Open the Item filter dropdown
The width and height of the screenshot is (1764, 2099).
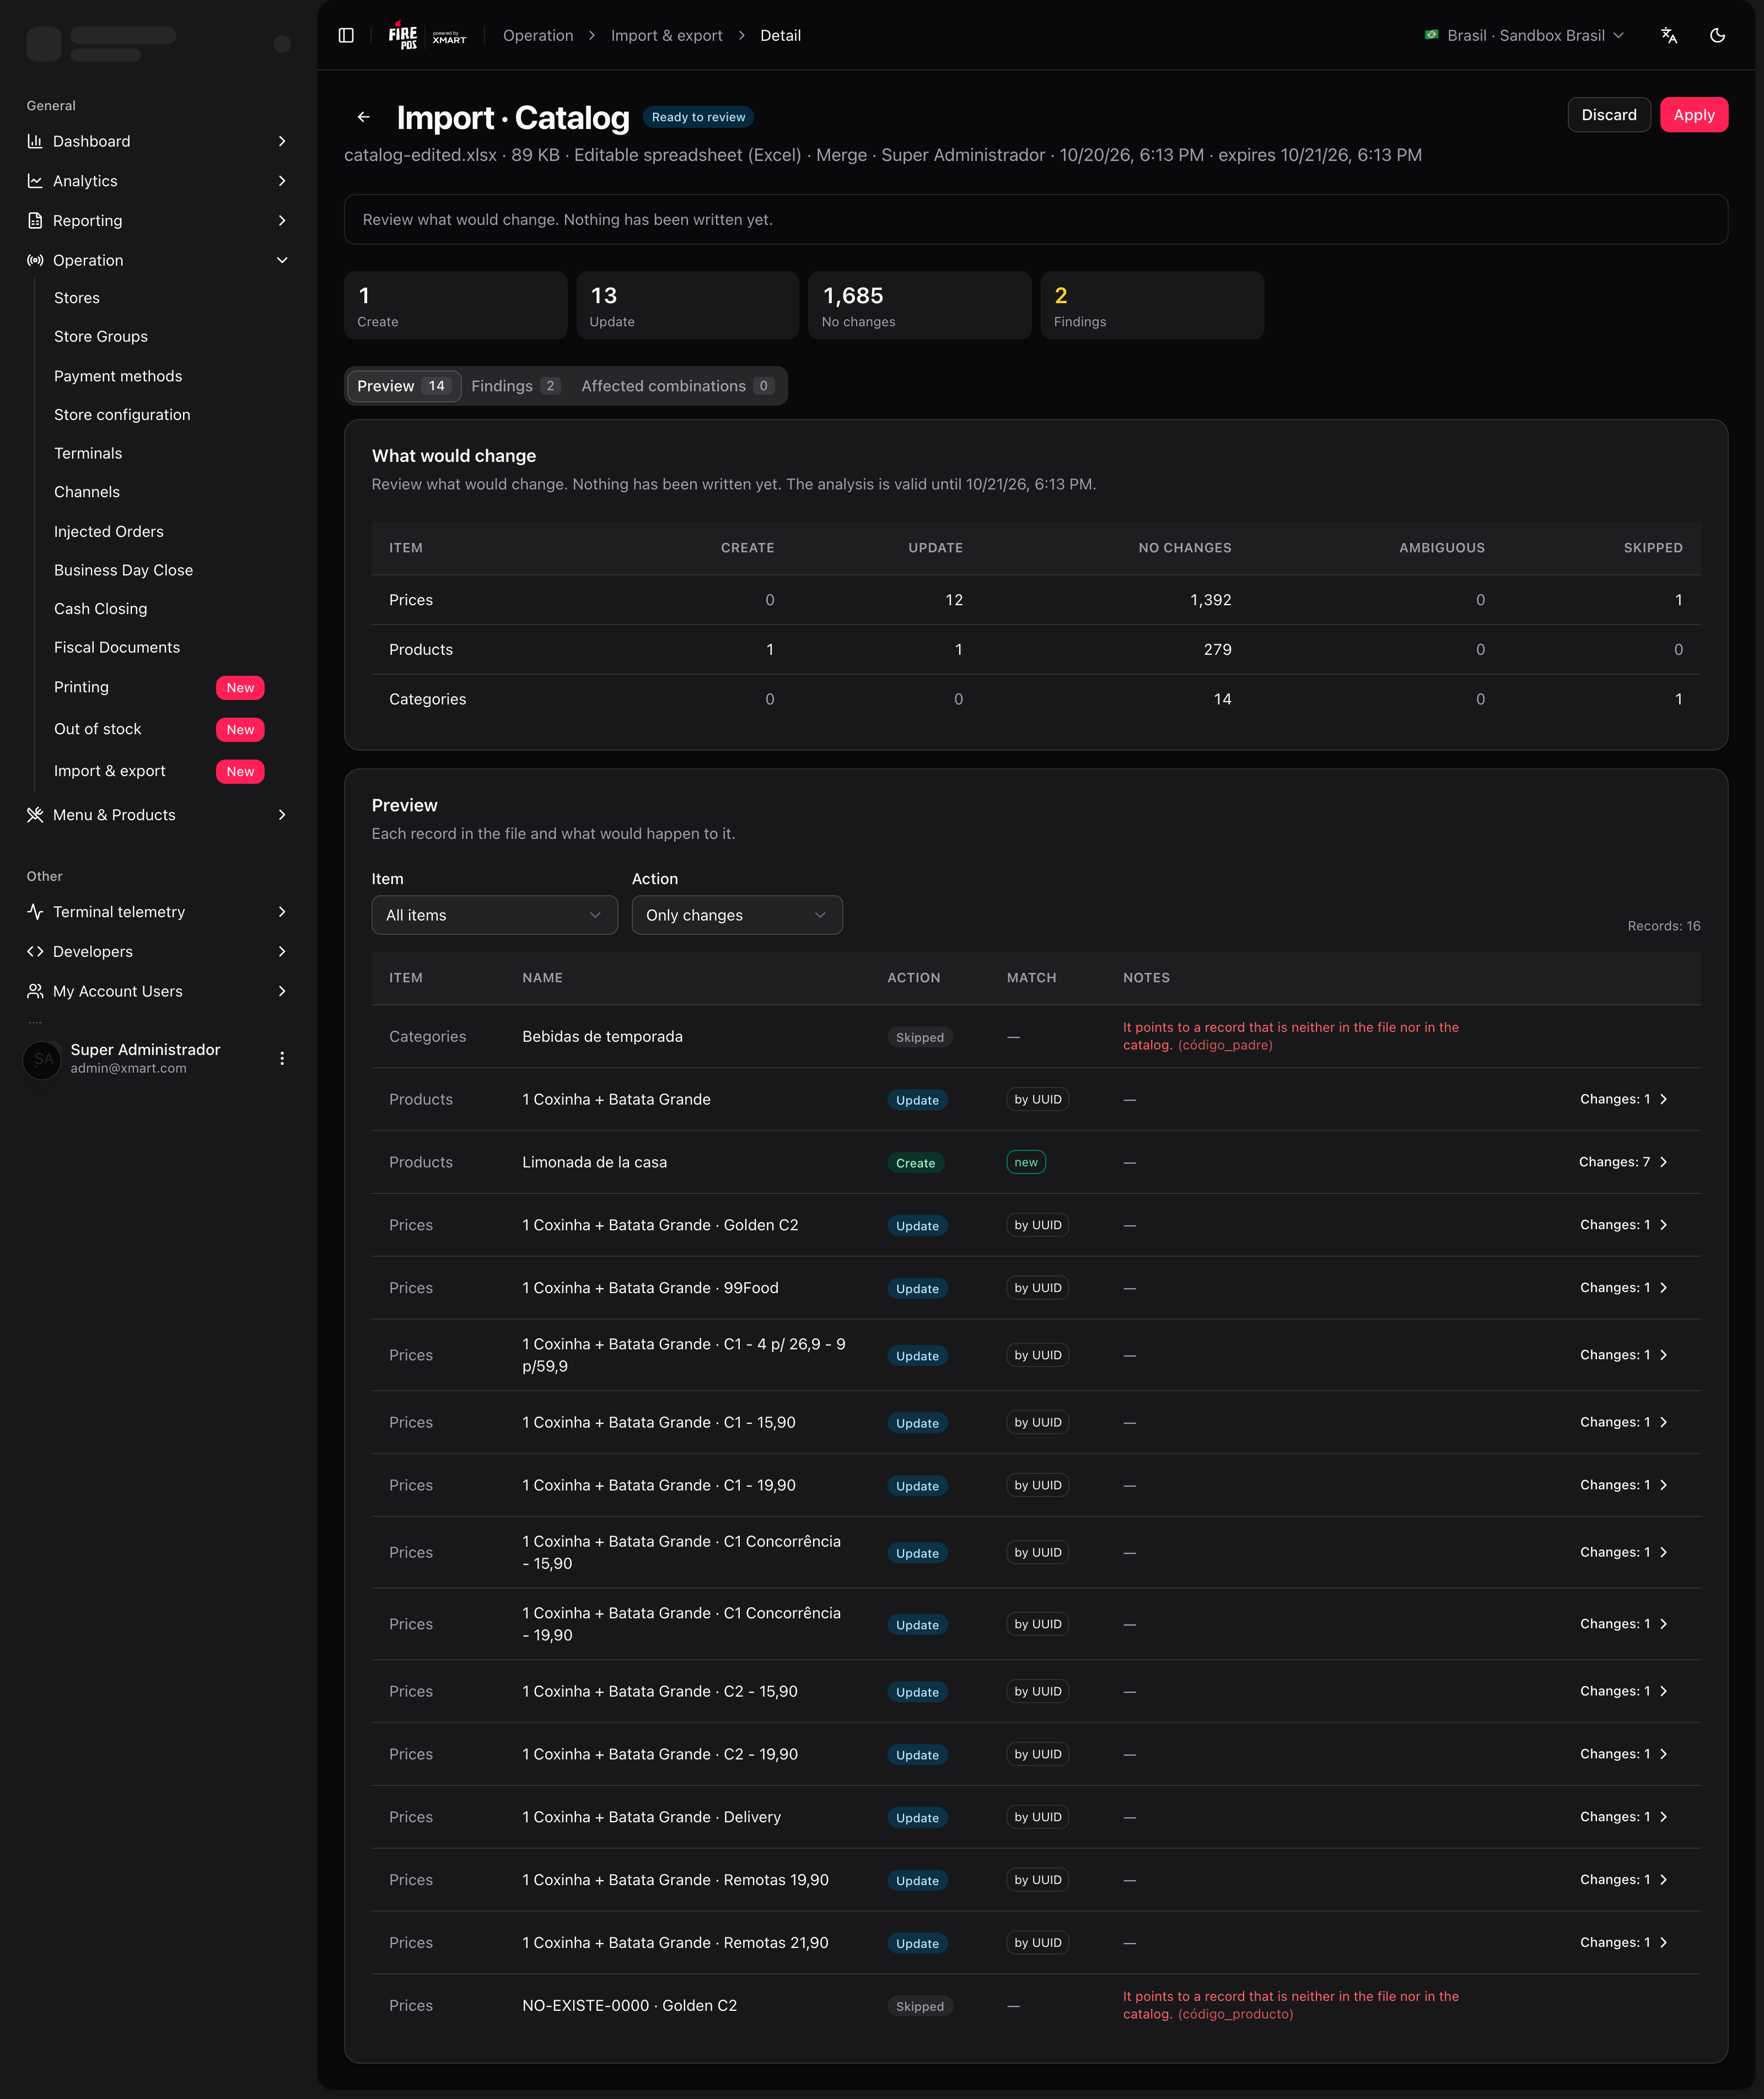pyautogui.click(x=494, y=915)
